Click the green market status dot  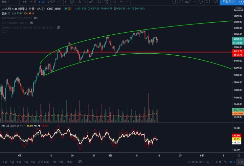coord(66,9)
